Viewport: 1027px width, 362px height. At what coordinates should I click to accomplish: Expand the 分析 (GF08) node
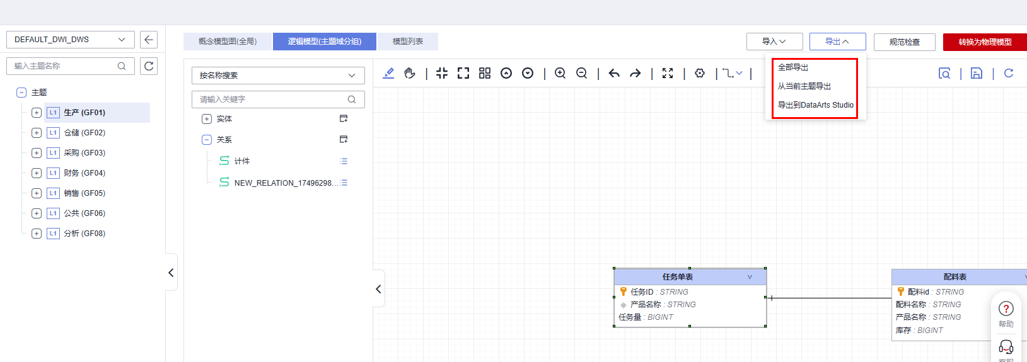37,234
